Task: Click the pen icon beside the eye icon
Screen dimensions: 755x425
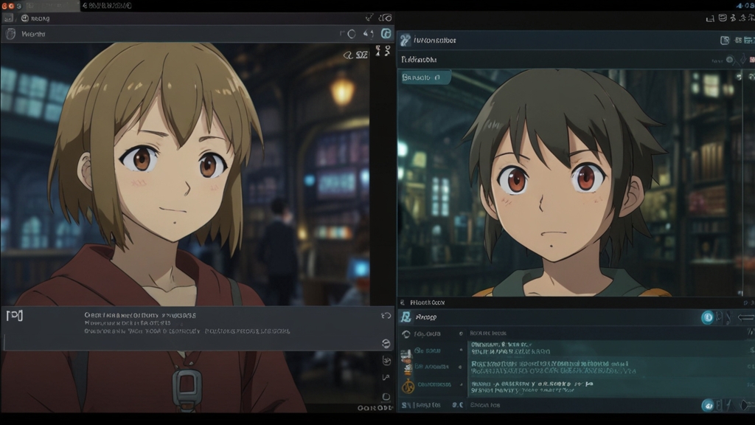Action: click(x=742, y=59)
